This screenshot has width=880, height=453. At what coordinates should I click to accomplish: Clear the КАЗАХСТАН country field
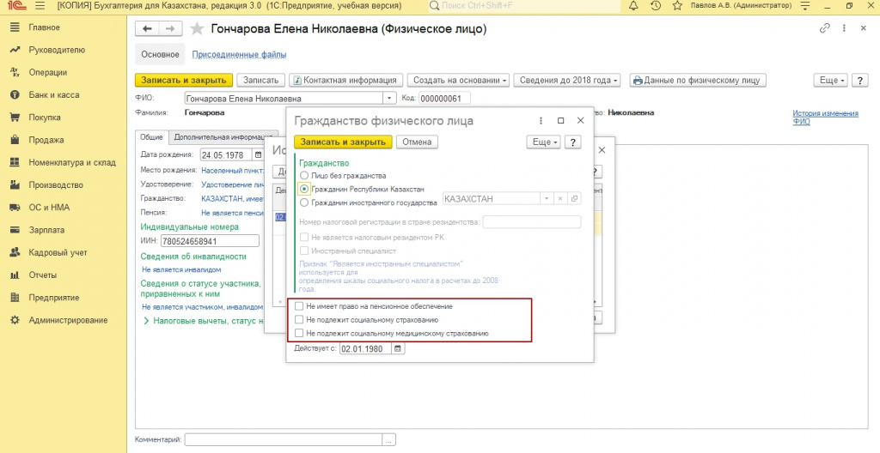point(560,198)
